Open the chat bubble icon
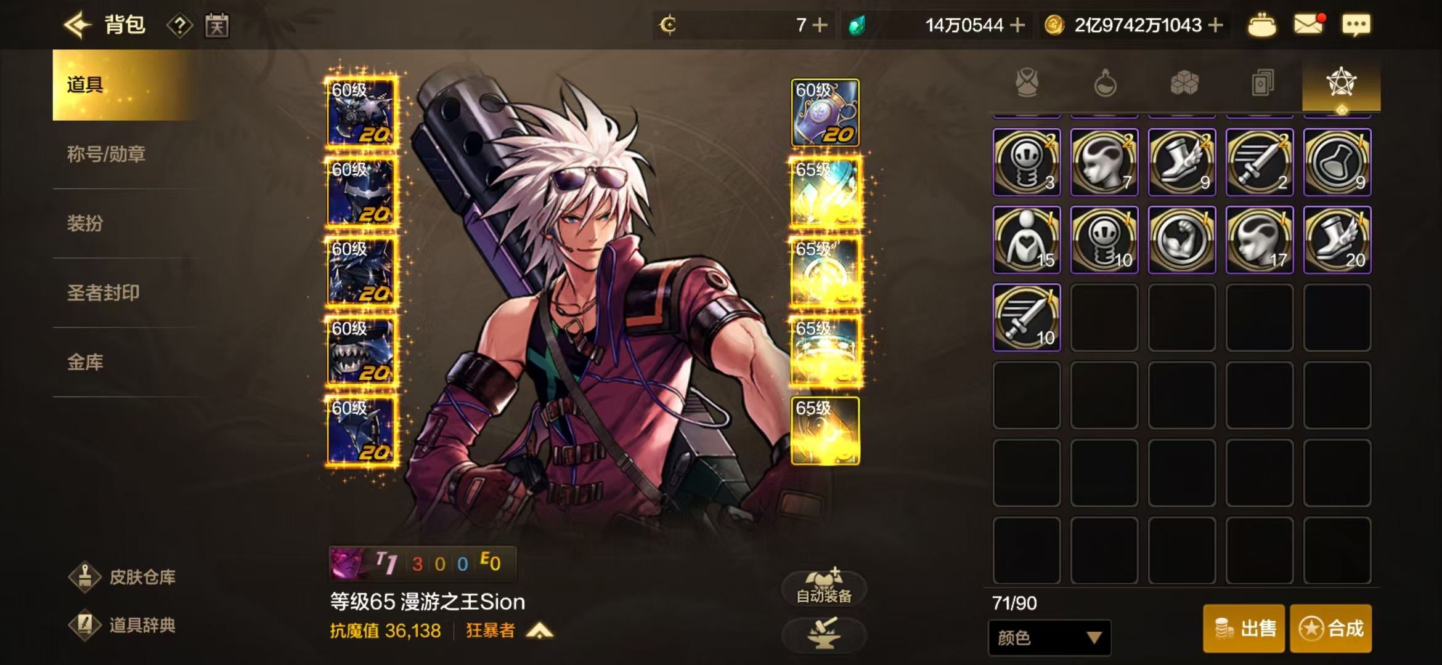This screenshot has width=1442, height=665. point(1356,25)
